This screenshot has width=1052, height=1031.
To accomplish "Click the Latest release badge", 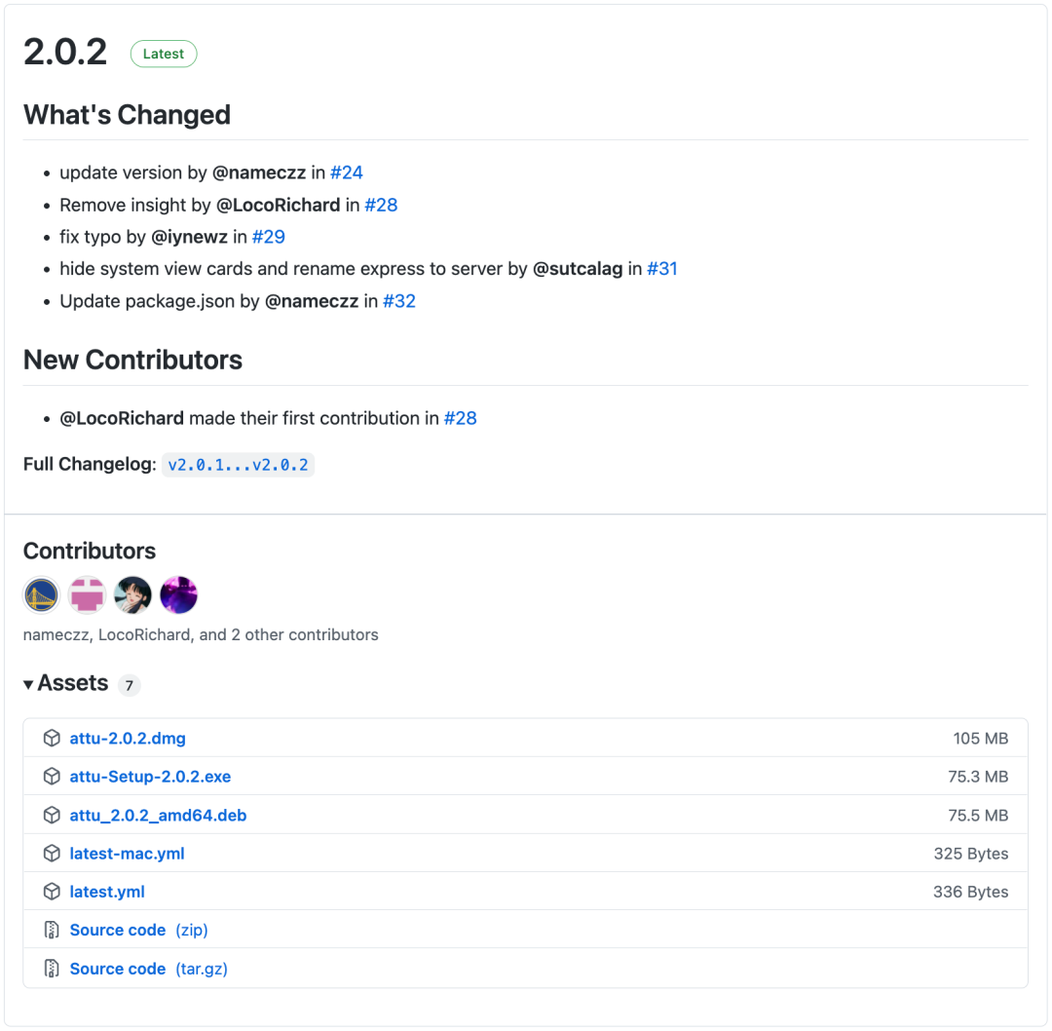I will click(164, 55).
